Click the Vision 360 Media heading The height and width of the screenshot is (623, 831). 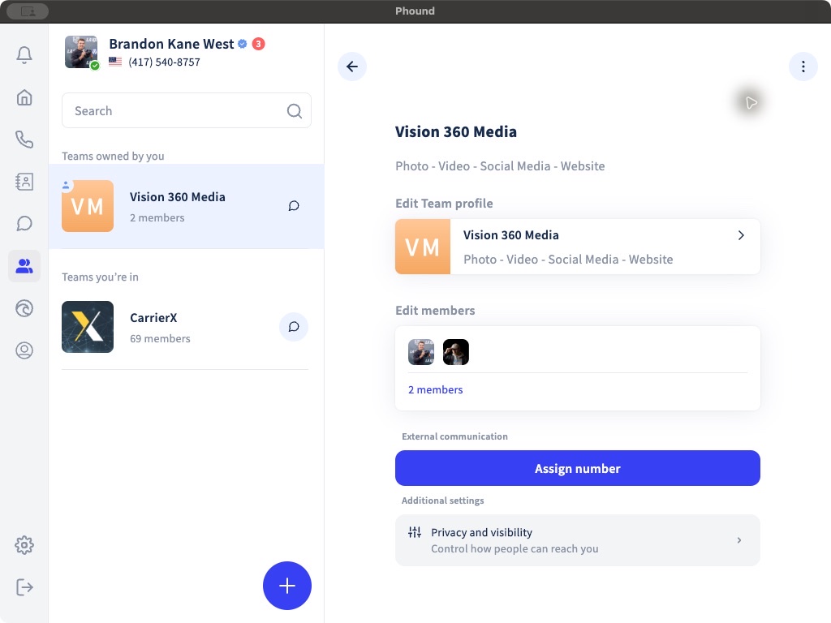pyautogui.click(x=456, y=132)
